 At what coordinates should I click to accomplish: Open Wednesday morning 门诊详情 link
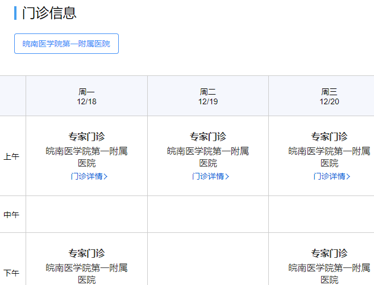(329, 176)
